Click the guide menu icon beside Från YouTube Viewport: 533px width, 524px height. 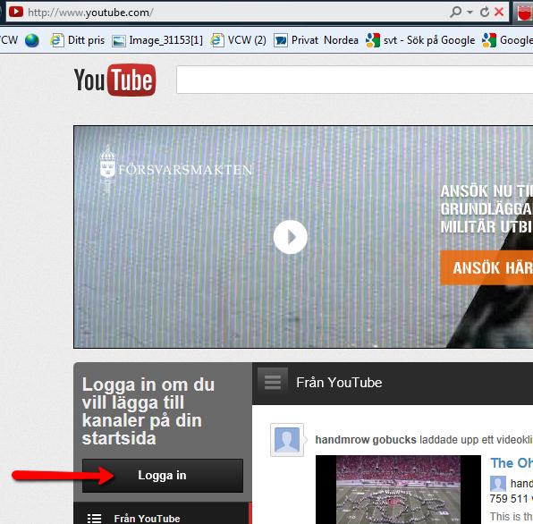click(x=273, y=383)
